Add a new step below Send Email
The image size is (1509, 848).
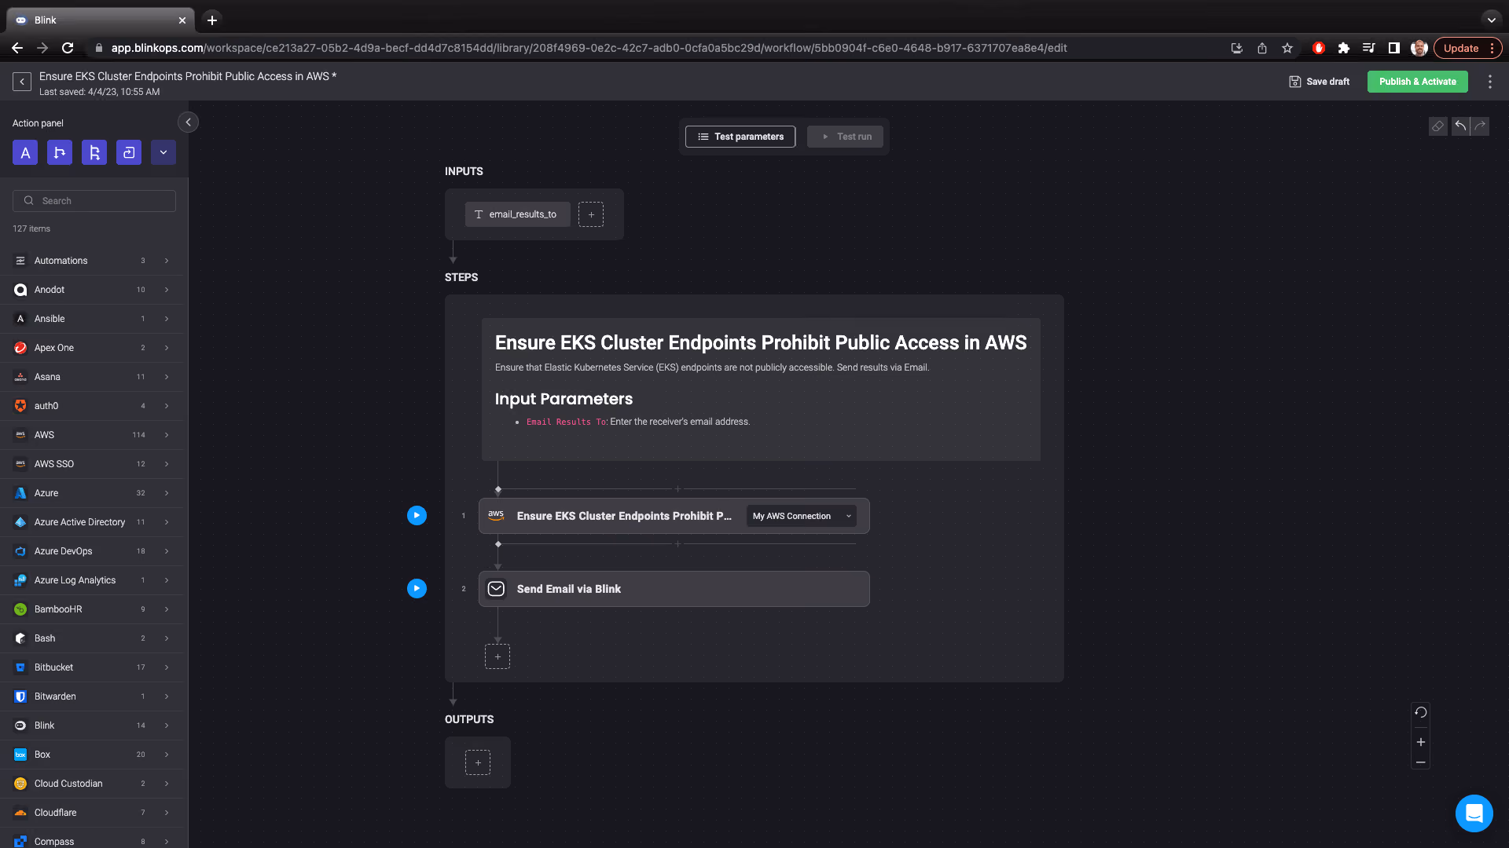[x=497, y=656]
